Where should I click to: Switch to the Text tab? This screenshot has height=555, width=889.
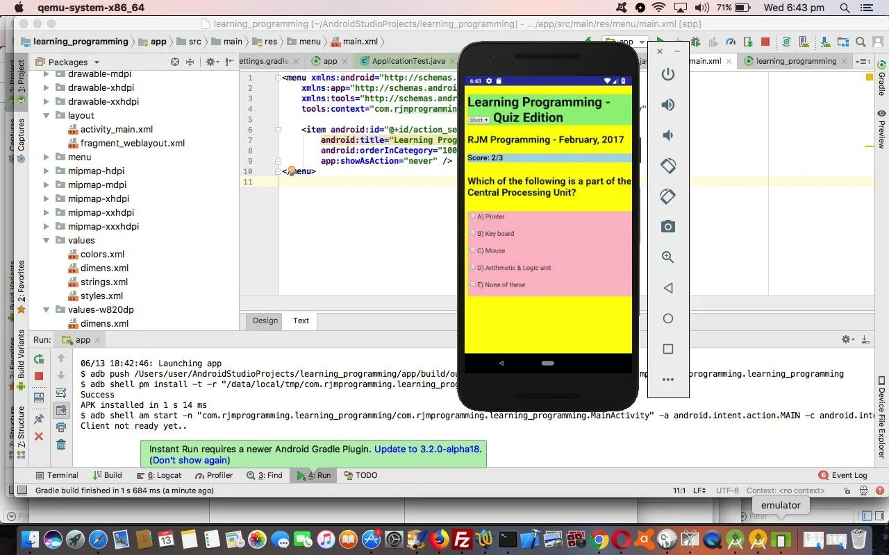click(301, 321)
